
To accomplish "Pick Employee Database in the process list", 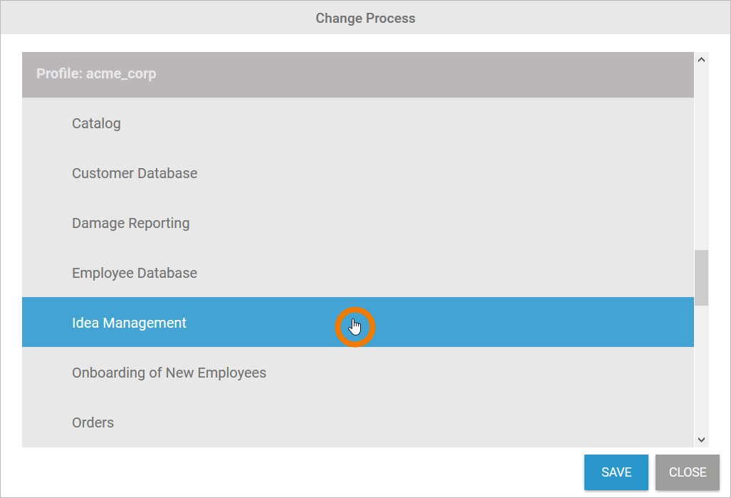I will (x=135, y=273).
